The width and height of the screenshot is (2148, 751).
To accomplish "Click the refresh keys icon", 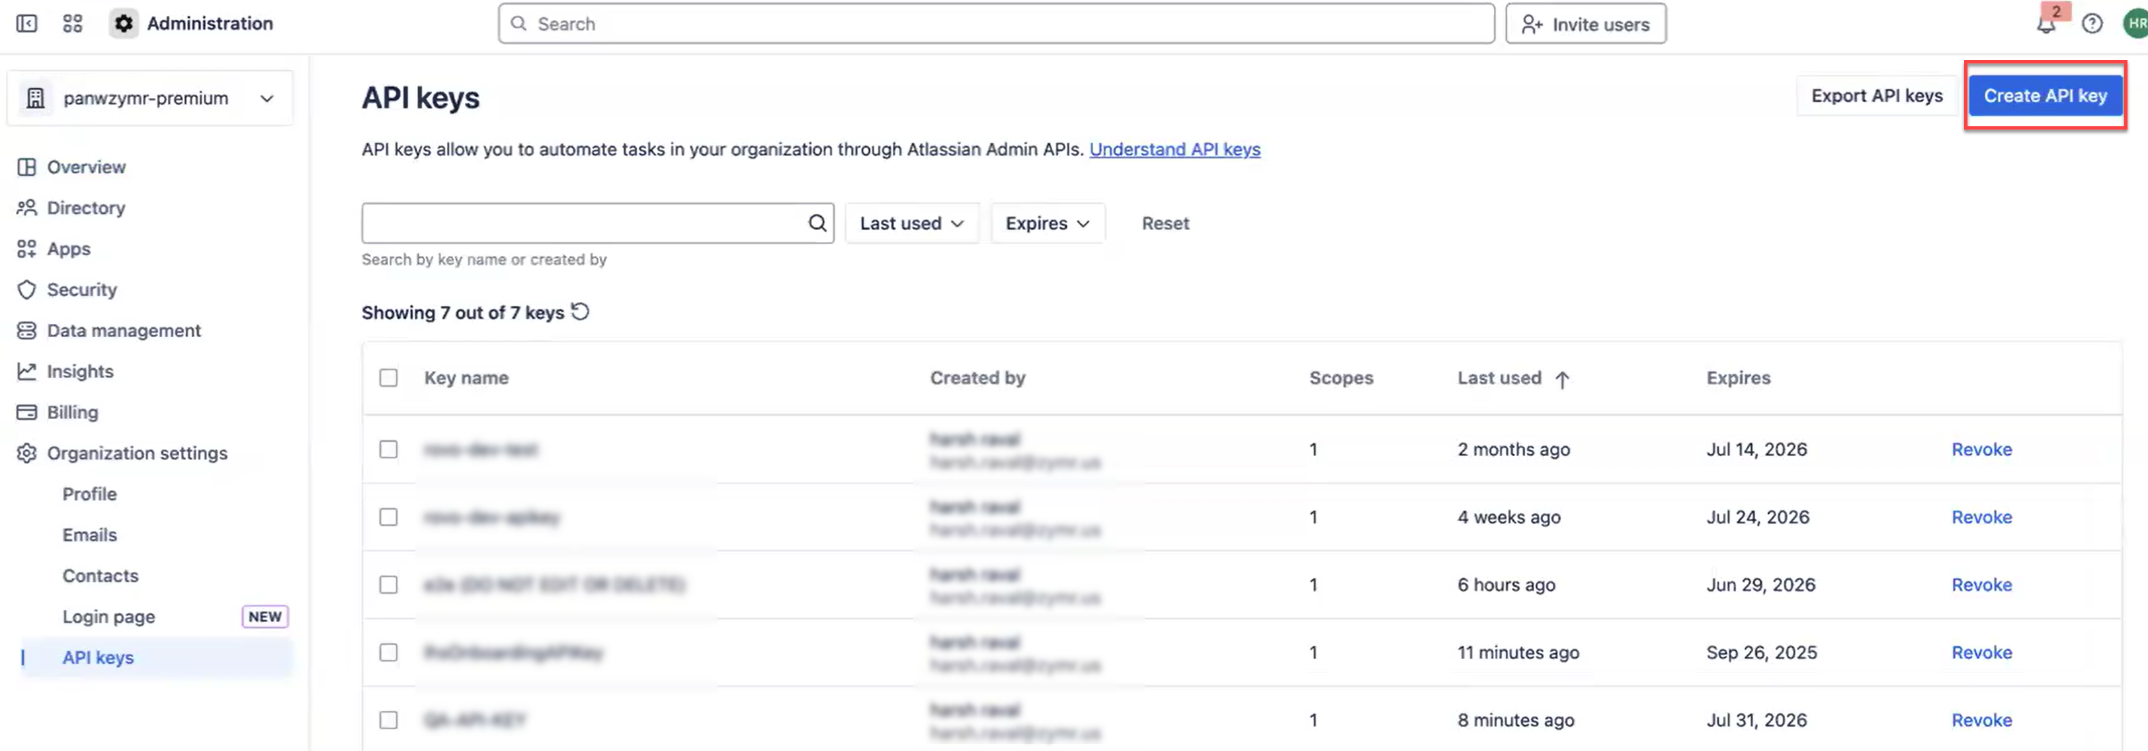I will point(581,312).
